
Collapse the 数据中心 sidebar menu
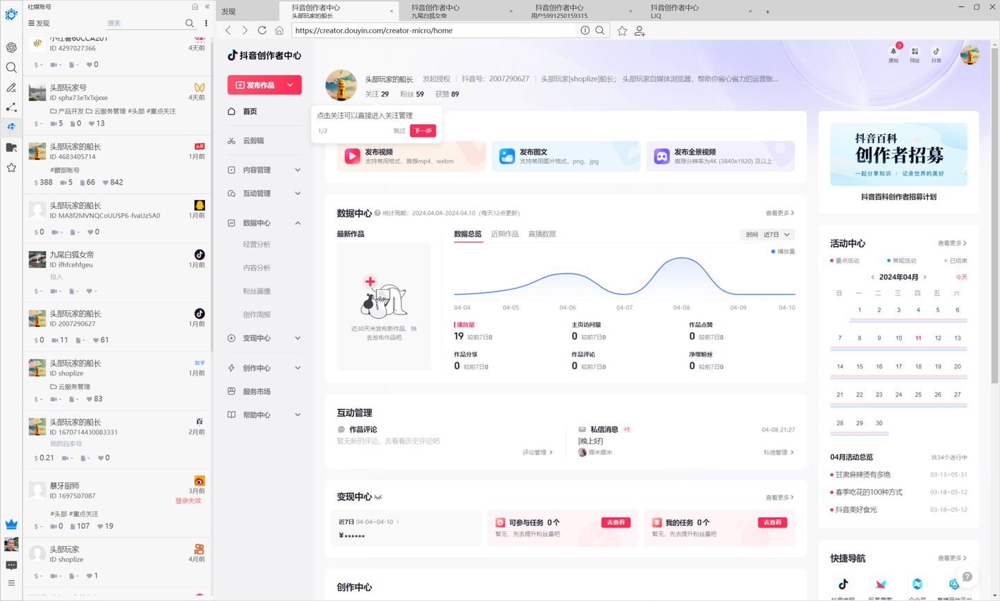tap(265, 223)
